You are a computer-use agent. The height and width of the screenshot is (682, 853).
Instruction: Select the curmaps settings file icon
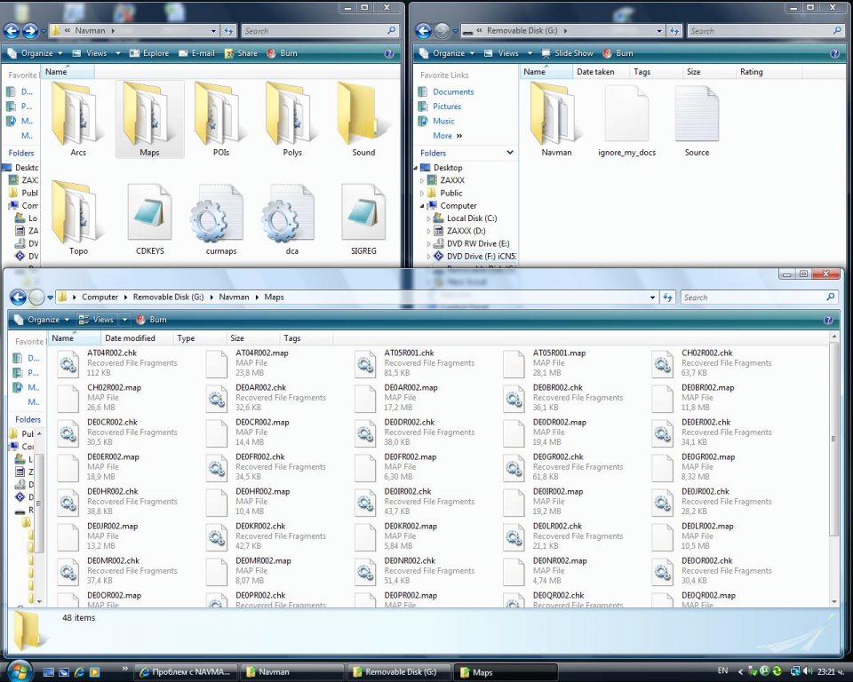[x=215, y=214]
